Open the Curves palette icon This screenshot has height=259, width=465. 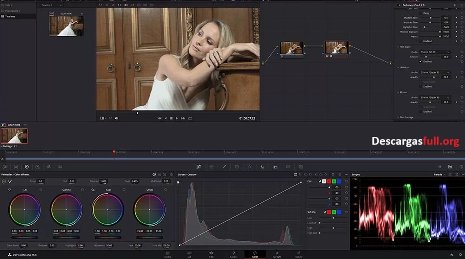click(199, 167)
